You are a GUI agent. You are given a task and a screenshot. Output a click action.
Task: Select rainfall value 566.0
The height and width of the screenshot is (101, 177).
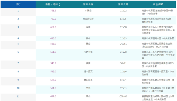click(53, 44)
